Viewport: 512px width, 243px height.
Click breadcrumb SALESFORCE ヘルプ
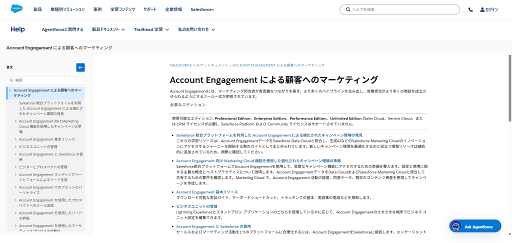pos(186,65)
